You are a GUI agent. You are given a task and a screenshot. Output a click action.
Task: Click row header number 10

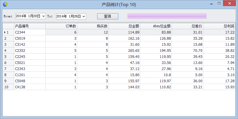coord(8,87)
